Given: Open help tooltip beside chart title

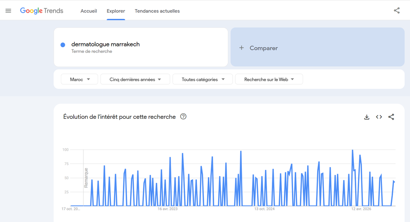Looking at the screenshot, I should click(183, 116).
